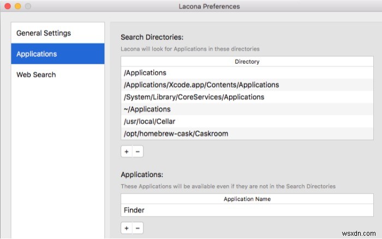The image size is (382, 239).
Task: Select the Finder application row
Action: [246, 210]
